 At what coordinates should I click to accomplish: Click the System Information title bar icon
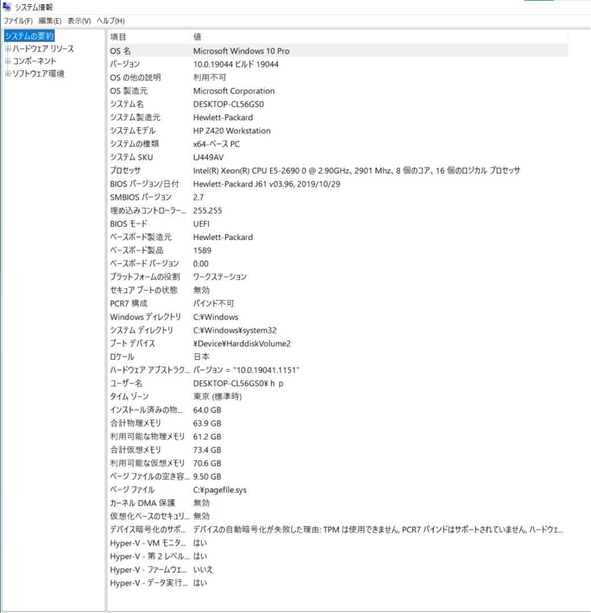point(7,7)
